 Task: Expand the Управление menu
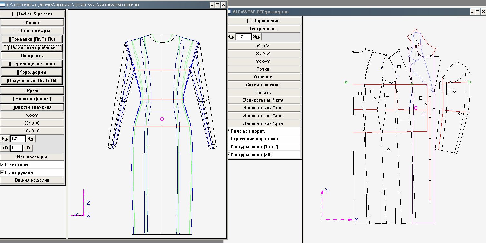coord(263,21)
